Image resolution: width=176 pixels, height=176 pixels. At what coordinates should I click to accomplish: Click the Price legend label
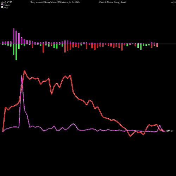(6, 8)
